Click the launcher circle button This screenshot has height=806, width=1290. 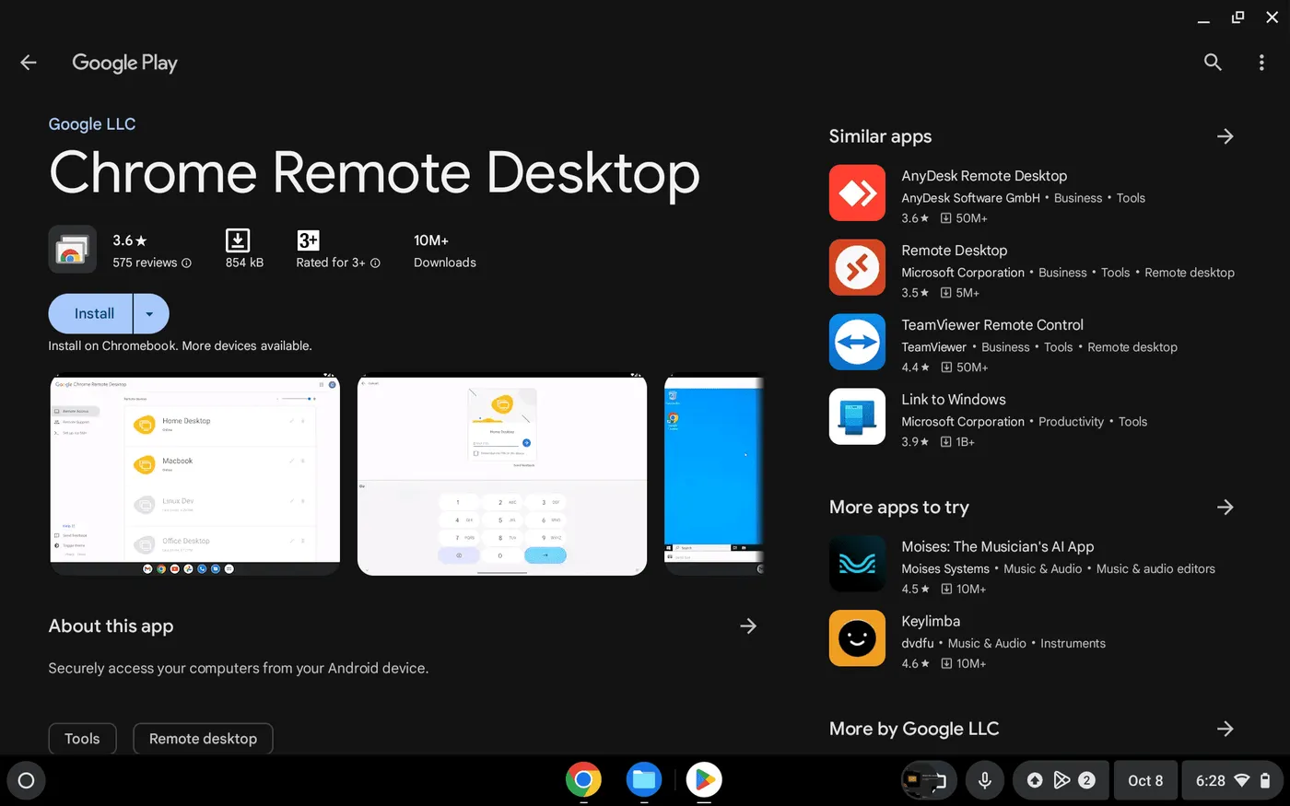(26, 780)
